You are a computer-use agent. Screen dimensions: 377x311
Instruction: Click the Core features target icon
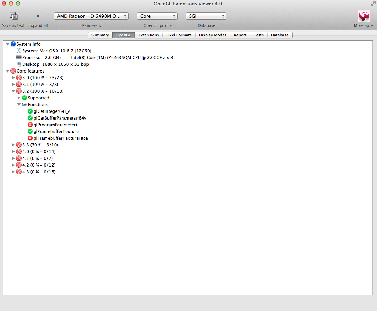coord(13,71)
